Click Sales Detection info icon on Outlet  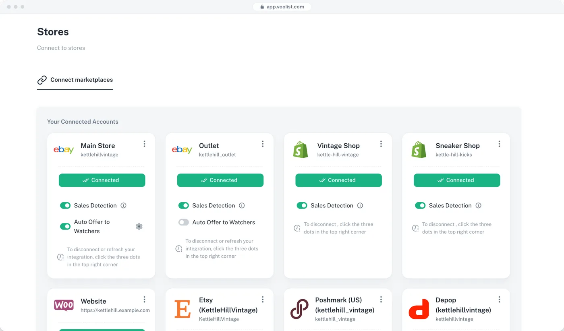(x=242, y=205)
